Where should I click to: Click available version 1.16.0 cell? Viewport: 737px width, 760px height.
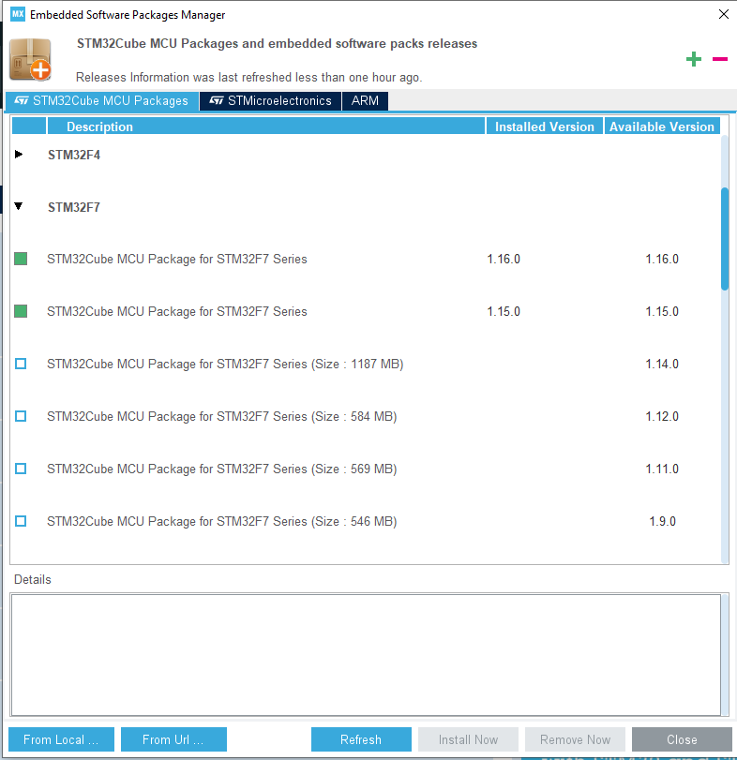pos(662,259)
